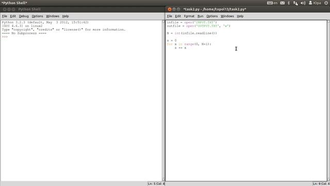Click task2.py editor title bar text
The image size is (330, 186).
(x=214, y=9)
